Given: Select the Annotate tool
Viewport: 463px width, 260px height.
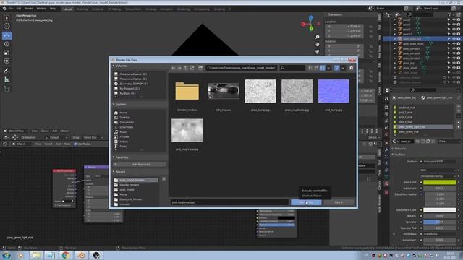Looking at the screenshot, I should (7, 71).
